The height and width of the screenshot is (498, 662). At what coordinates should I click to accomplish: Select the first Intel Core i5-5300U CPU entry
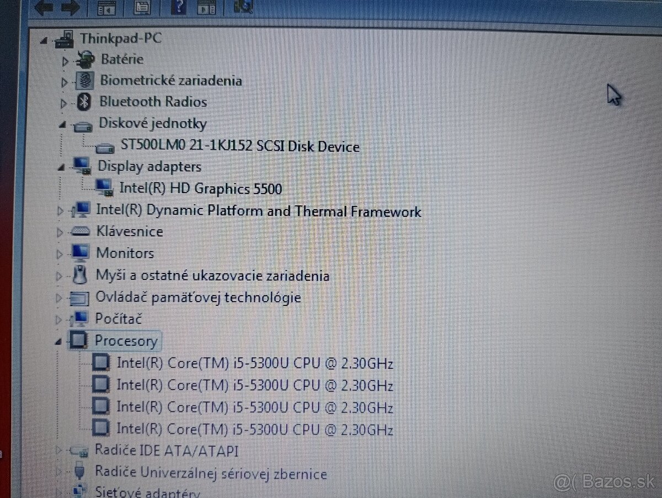(255, 363)
